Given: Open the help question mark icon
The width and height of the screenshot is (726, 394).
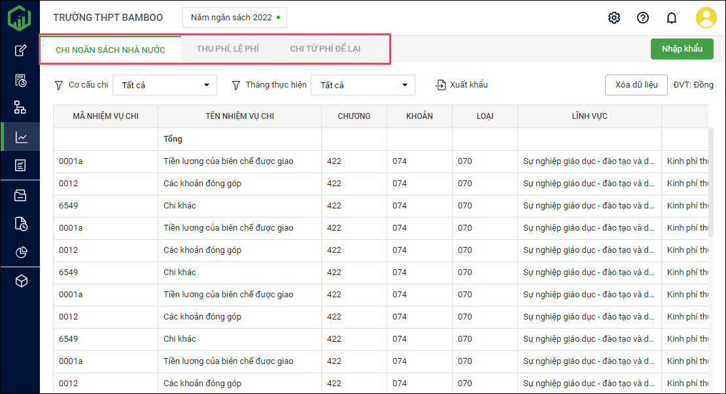Looking at the screenshot, I should 642,18.
